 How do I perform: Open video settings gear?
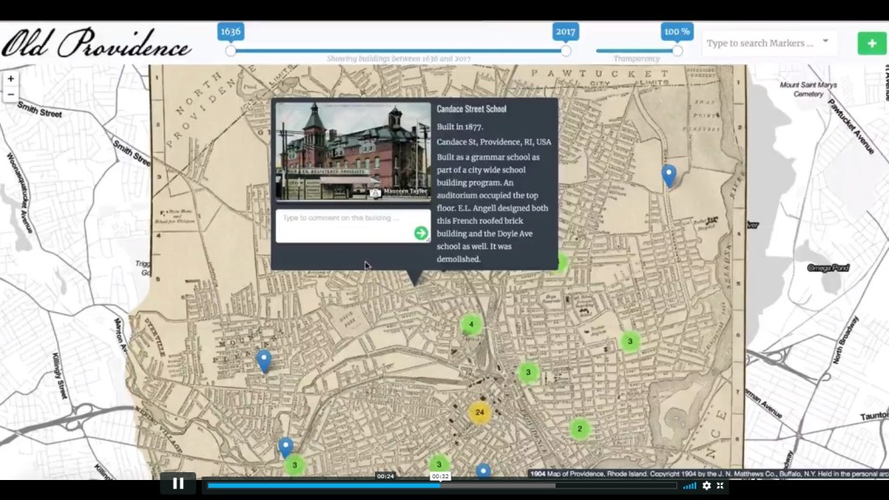tap(706, 485)
